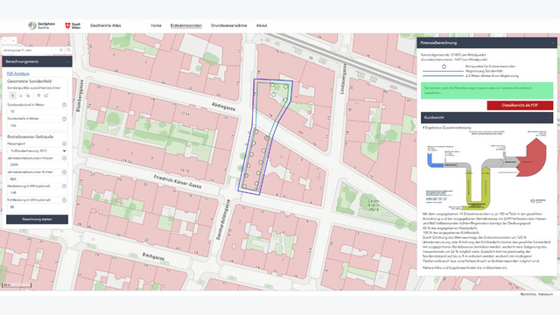
Task: Click the GeoSphere Austria logo
Action: pyautogui.click(x=41, y=25)
